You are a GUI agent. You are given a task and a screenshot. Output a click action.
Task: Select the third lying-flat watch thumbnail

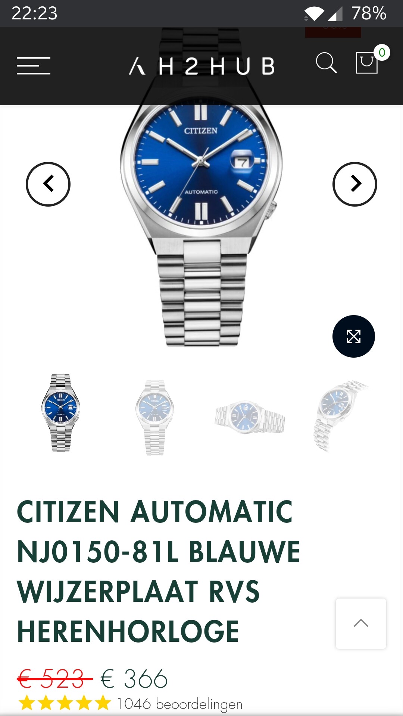(x=250, y=417)
